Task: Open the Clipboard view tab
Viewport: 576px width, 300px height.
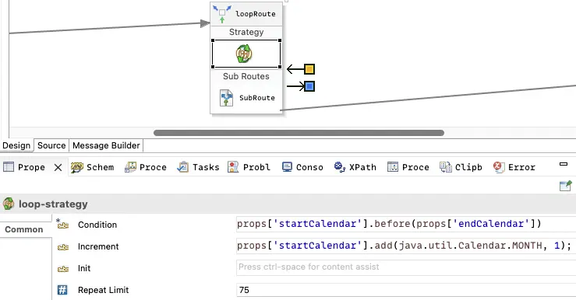Action: (461, 167)
